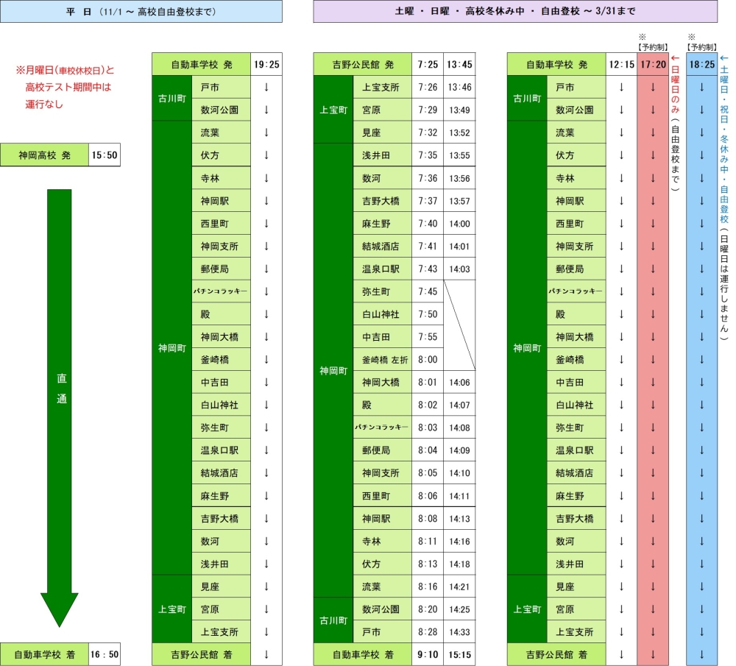Click the 神岡高校 発 cell

click(44, 156)
